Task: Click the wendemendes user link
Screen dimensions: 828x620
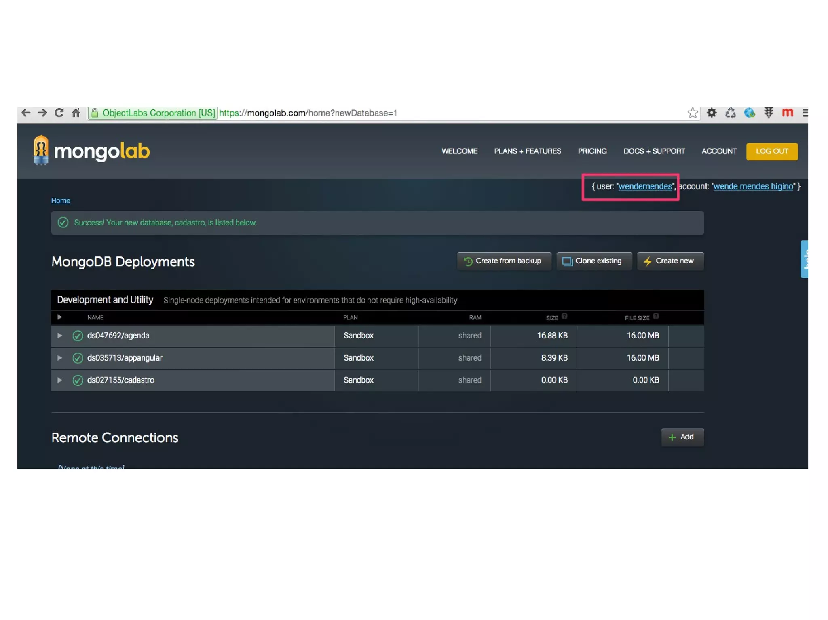Action: [x=645, y=186]
